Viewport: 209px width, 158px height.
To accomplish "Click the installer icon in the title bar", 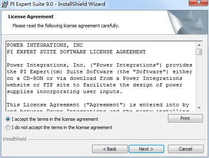I will 5,4.
